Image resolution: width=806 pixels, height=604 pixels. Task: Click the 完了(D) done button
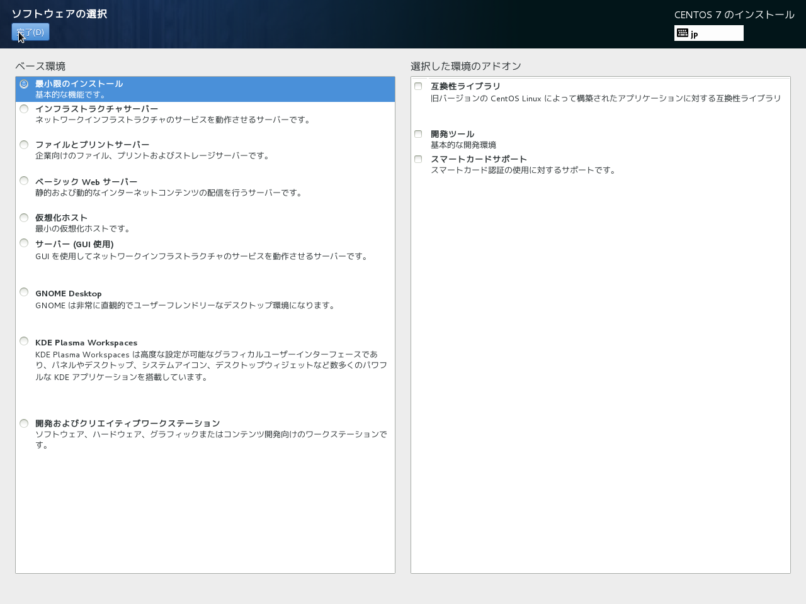coord(30,32)
